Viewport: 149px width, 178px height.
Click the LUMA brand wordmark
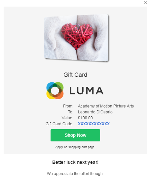87,91
